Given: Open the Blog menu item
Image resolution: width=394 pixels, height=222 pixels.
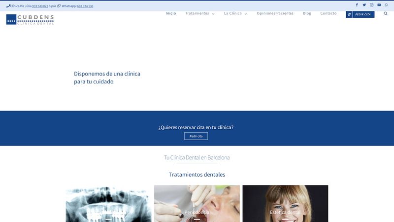Looking at the screenshot, I should tap(307, 13).
